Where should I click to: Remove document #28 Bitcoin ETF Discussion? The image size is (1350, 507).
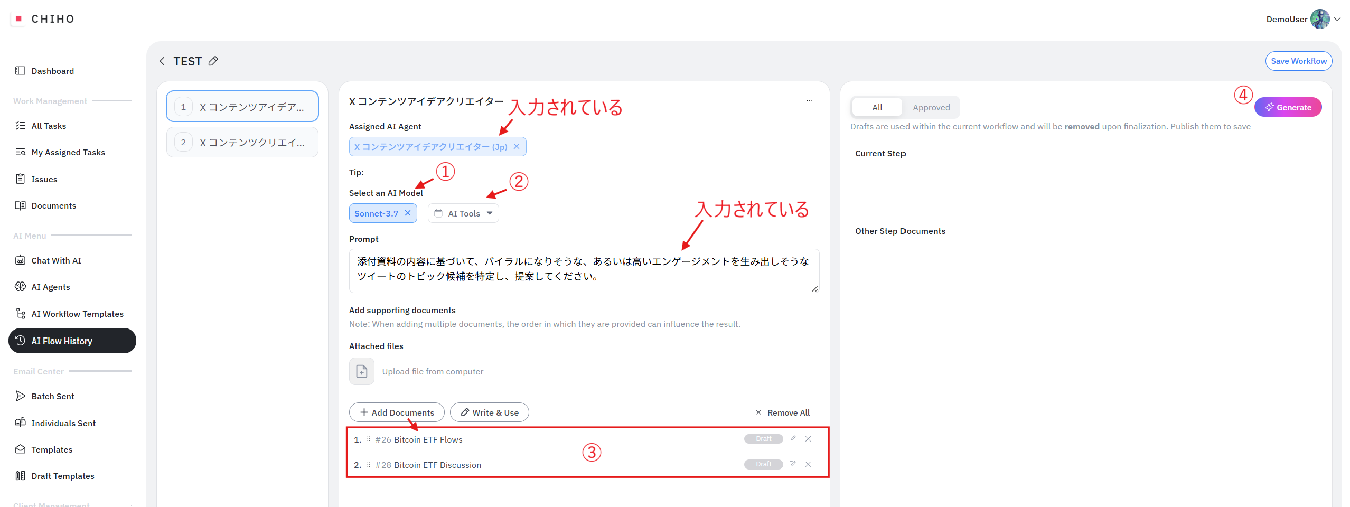click(x=808, y=464)
